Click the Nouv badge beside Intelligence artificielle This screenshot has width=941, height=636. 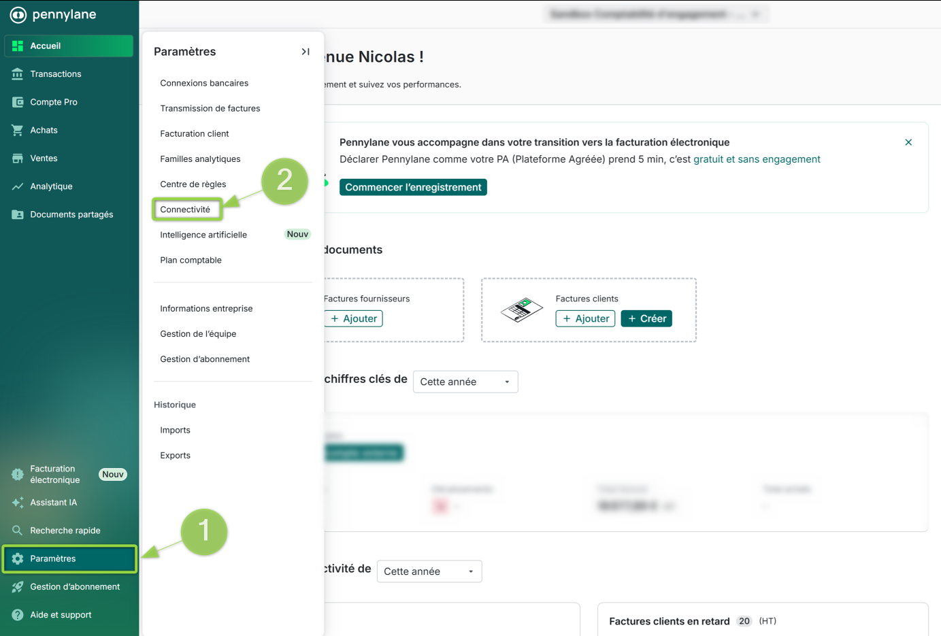click(x=297, y=234)
